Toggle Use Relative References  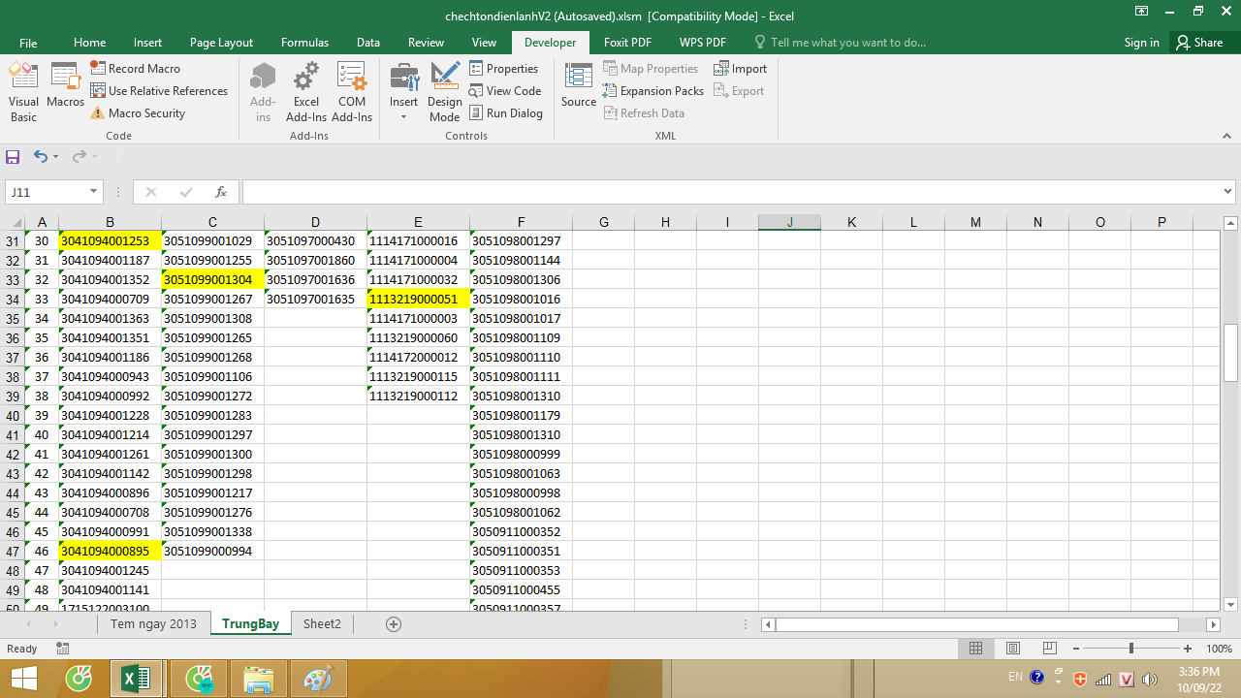point(159,91)
